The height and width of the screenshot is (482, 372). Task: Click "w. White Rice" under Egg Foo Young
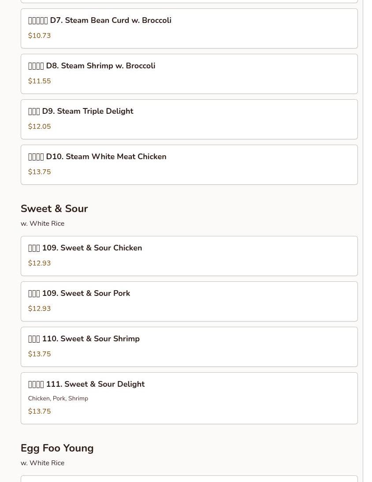42,463
